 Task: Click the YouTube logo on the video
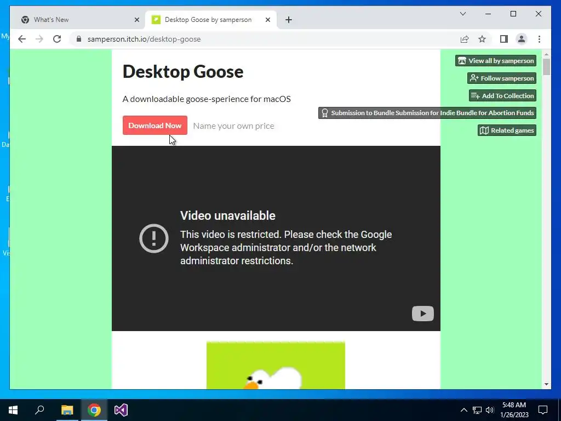(x=422, y=314)
